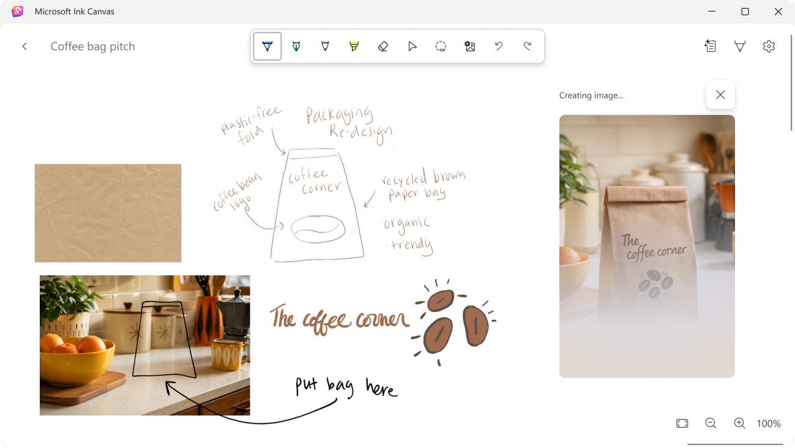This screenshot has width=795, height=448.
Task: Zoom in on the canvas
Action: [739, 424]
